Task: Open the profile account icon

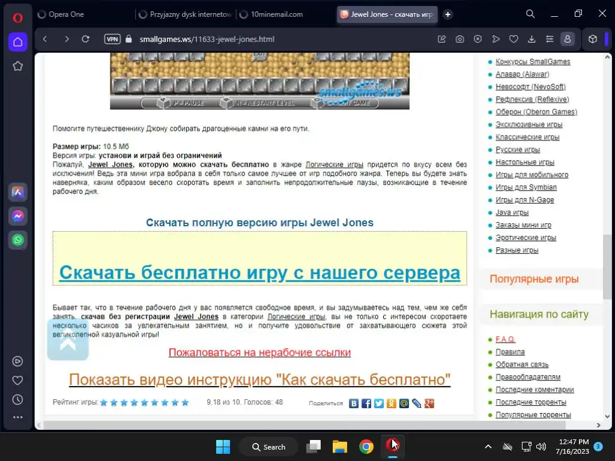Action: tap(568, 39)
